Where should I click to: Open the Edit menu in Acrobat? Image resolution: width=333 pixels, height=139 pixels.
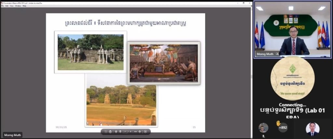point(7,6)
